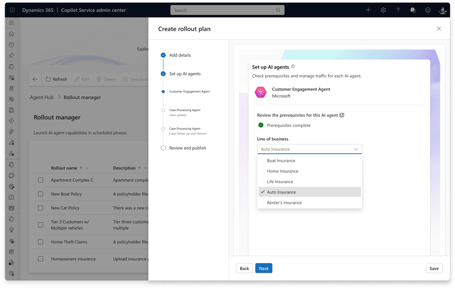
Task: Select the checked Auto Insurance option
Action: pos(310,192)
